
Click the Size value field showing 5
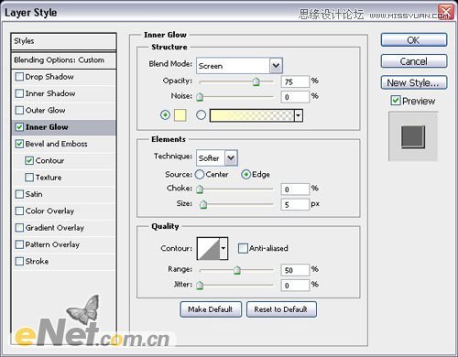pos(295,204)
